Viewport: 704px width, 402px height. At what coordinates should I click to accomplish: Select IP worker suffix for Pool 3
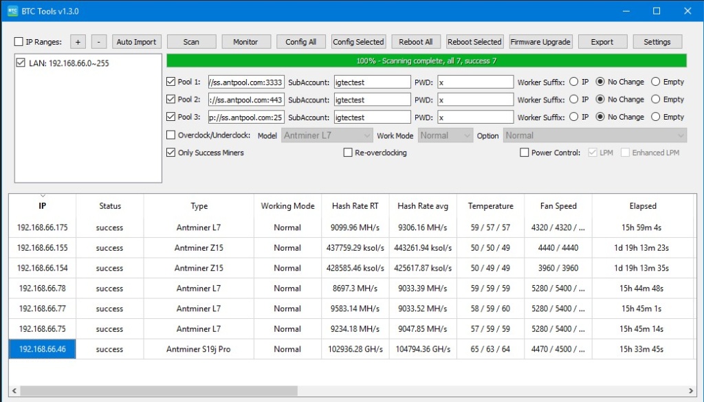(574, 117)
